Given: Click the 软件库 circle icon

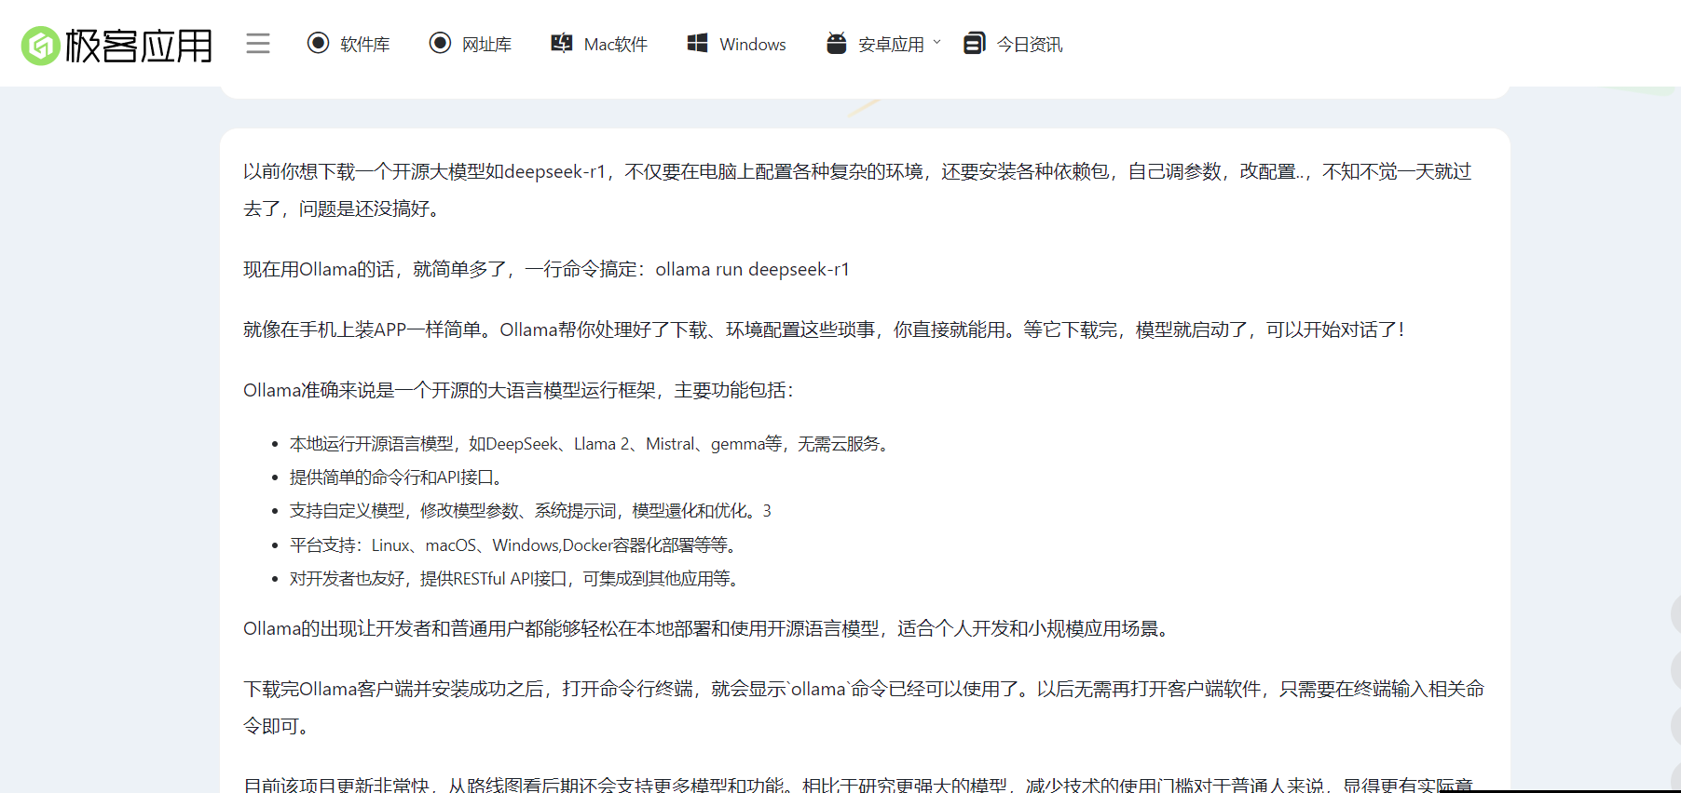Looking at the screenshot, I should [x=318, y=43].
